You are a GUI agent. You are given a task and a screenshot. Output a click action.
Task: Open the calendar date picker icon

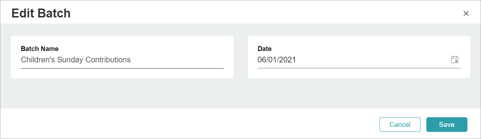(455, 60)
